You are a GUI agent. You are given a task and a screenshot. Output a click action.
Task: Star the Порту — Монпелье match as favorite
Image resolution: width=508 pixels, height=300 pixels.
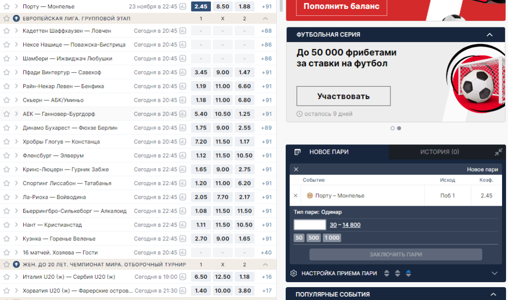coord(6,6)
